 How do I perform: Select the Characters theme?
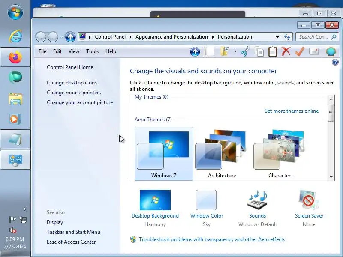pos(280,154)
